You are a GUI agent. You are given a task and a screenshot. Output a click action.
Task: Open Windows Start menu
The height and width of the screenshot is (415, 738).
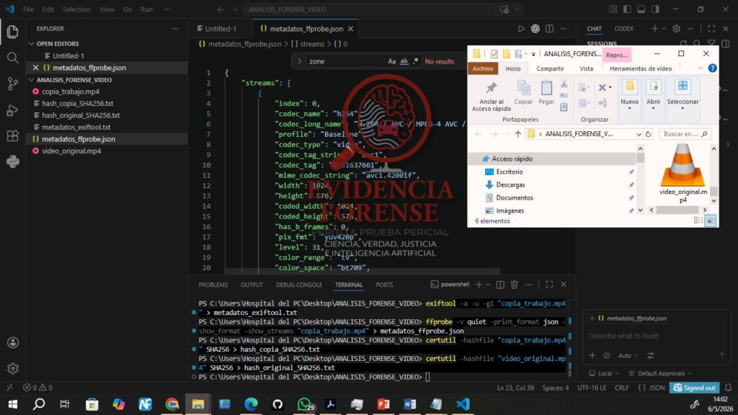click(13, 403)
